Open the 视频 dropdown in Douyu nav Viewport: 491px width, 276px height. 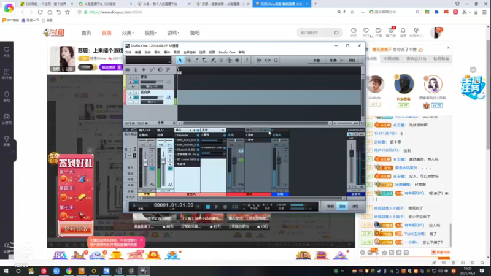point(150,33)
